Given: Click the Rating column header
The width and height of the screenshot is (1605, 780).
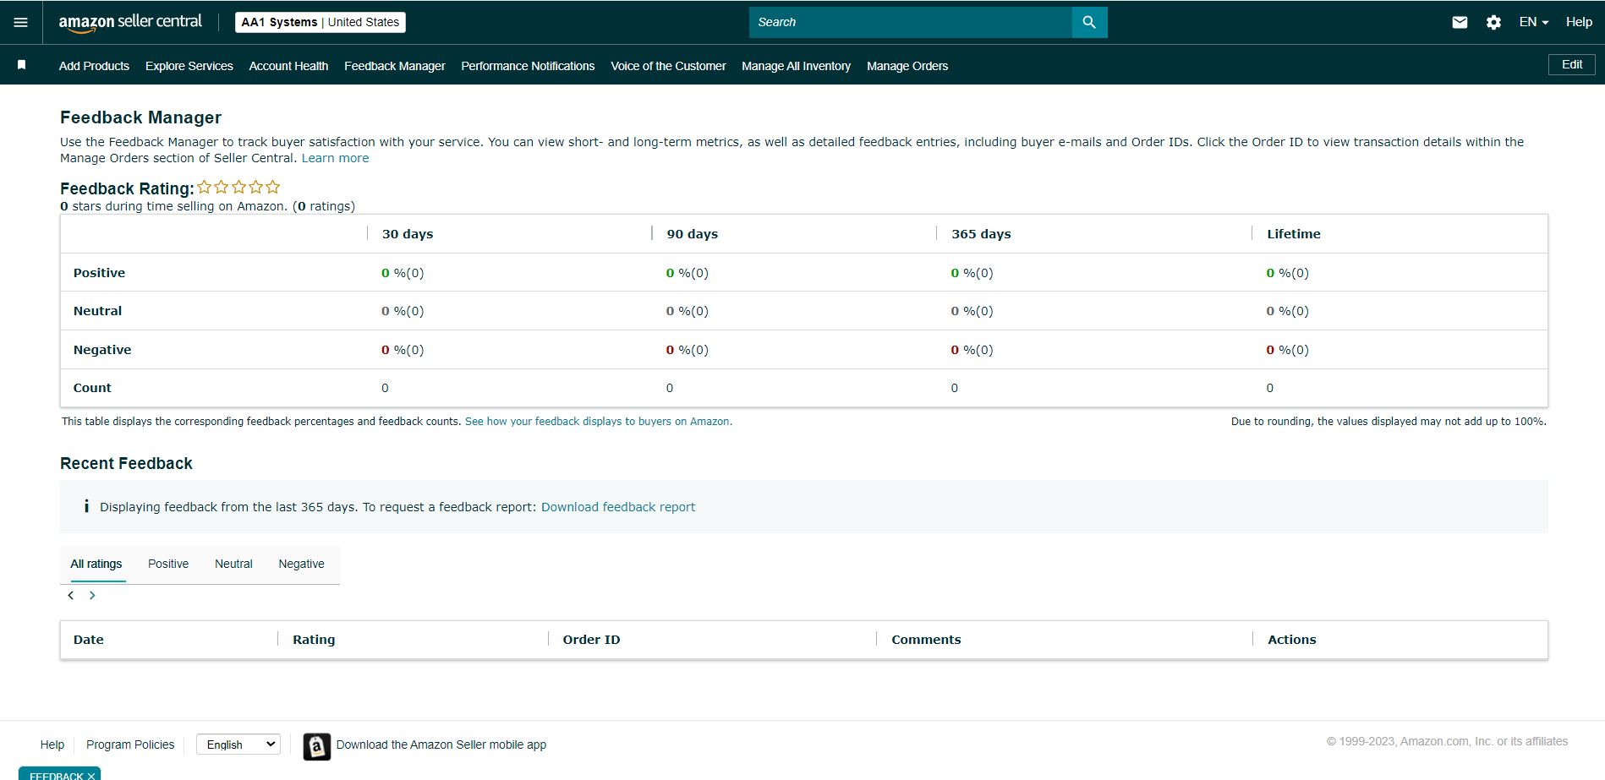Looking at the screenshot, I should tap(314, 640).
